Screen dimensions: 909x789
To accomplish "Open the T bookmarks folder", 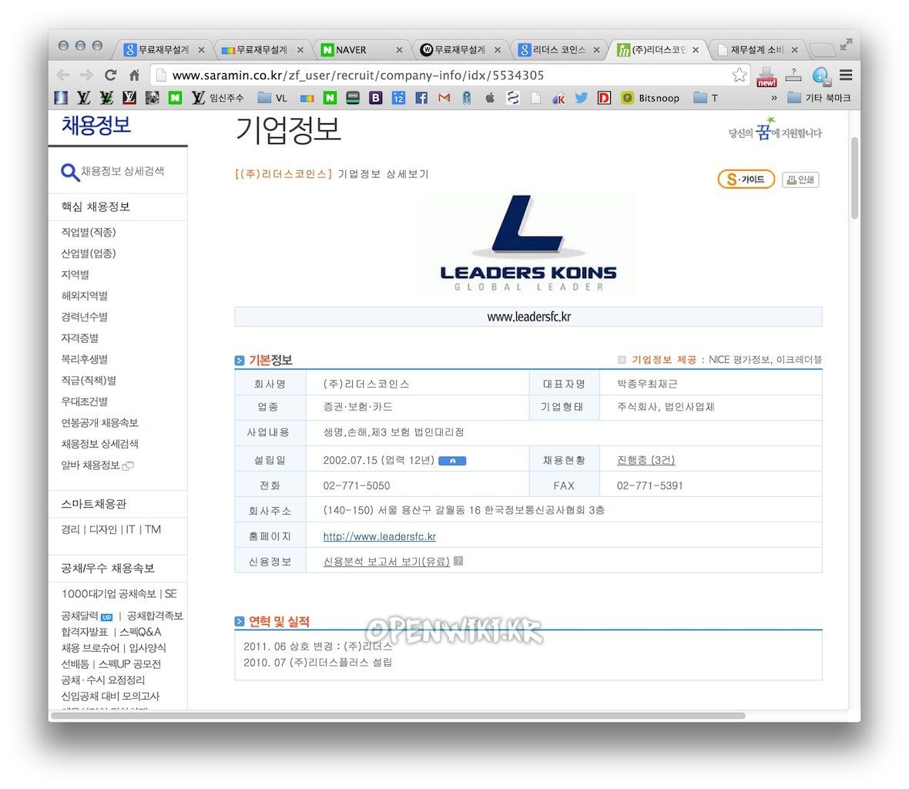I will pos(706,98).
